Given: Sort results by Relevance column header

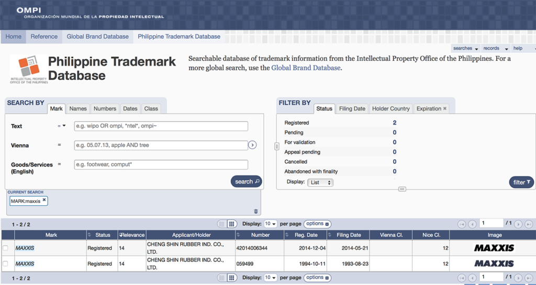Looking at the screenshot, I should coord(132,235).
